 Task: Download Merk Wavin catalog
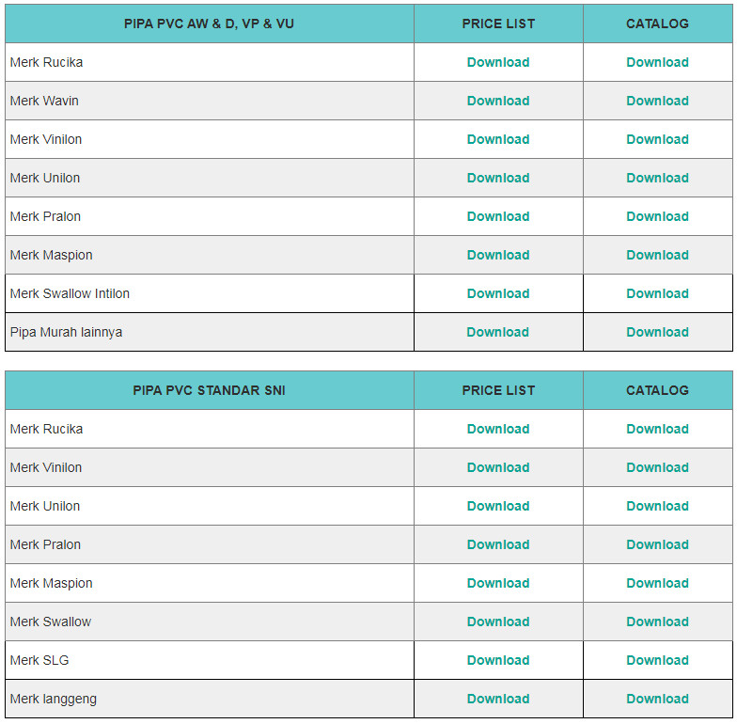click(657, 101)
